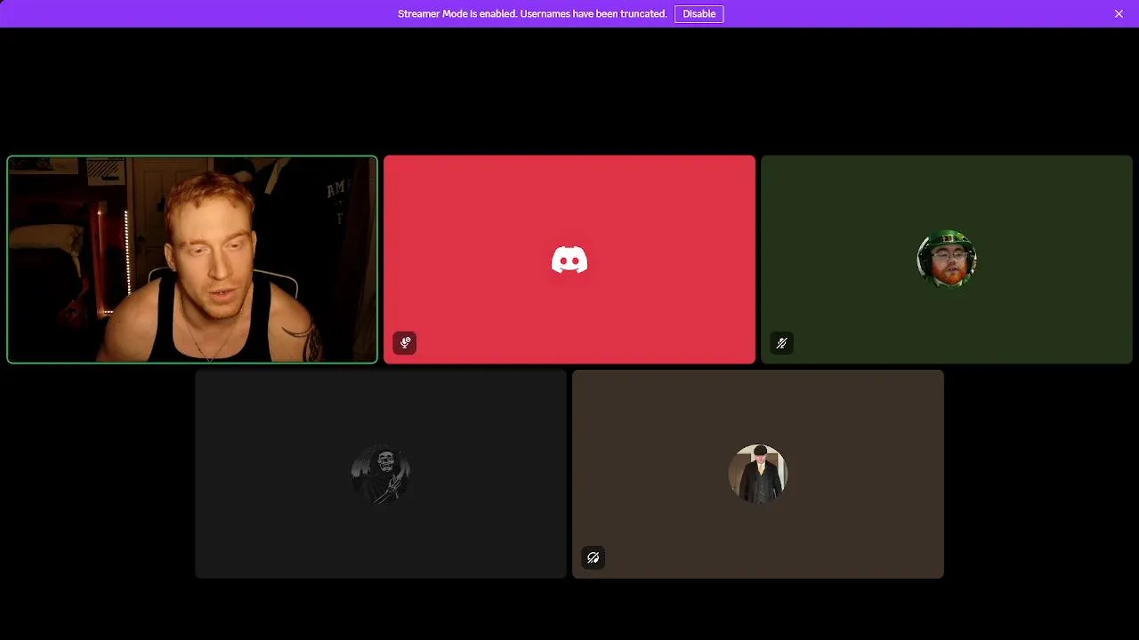Viewport: 1139px width, 640px height.
Task: Click muted microphone icon on green tile
Action: (x=782, y=342)
